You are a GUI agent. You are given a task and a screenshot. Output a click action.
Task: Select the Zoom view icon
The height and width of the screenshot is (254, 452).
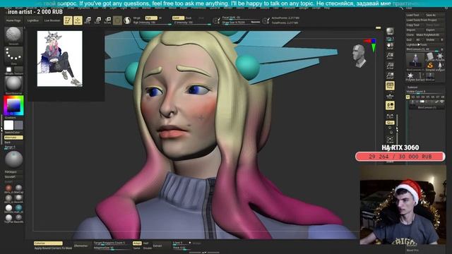(x=390, y=55)
